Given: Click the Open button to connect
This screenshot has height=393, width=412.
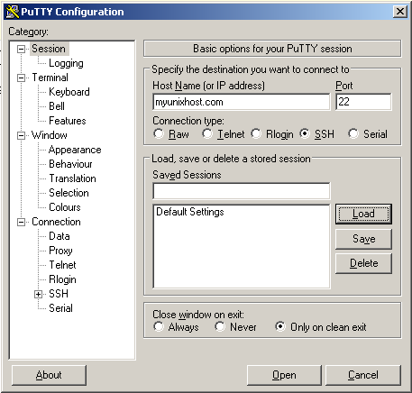Looking at the screenshot, I should (284, 375).
